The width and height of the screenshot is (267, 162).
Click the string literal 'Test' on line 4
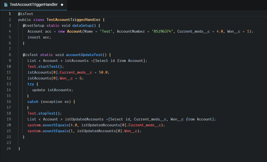click(x=106, y=31)
